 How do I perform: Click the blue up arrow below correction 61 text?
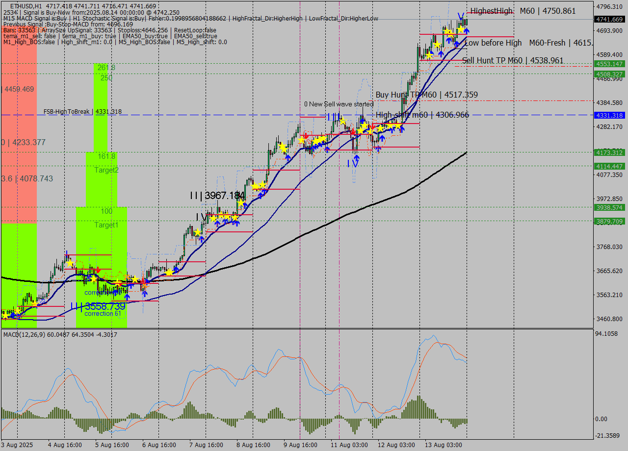[127, 297]
